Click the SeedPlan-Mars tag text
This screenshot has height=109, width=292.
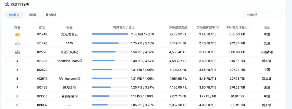point(68,61)
